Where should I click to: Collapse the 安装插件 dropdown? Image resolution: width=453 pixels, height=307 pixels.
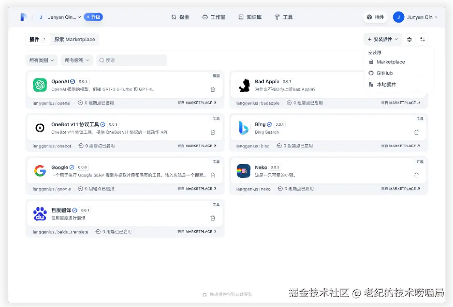coord(383,39)
